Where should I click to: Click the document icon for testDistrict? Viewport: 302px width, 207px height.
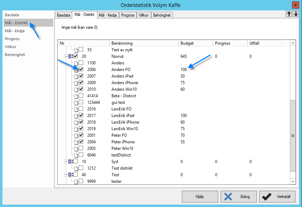tap(76, 155)
